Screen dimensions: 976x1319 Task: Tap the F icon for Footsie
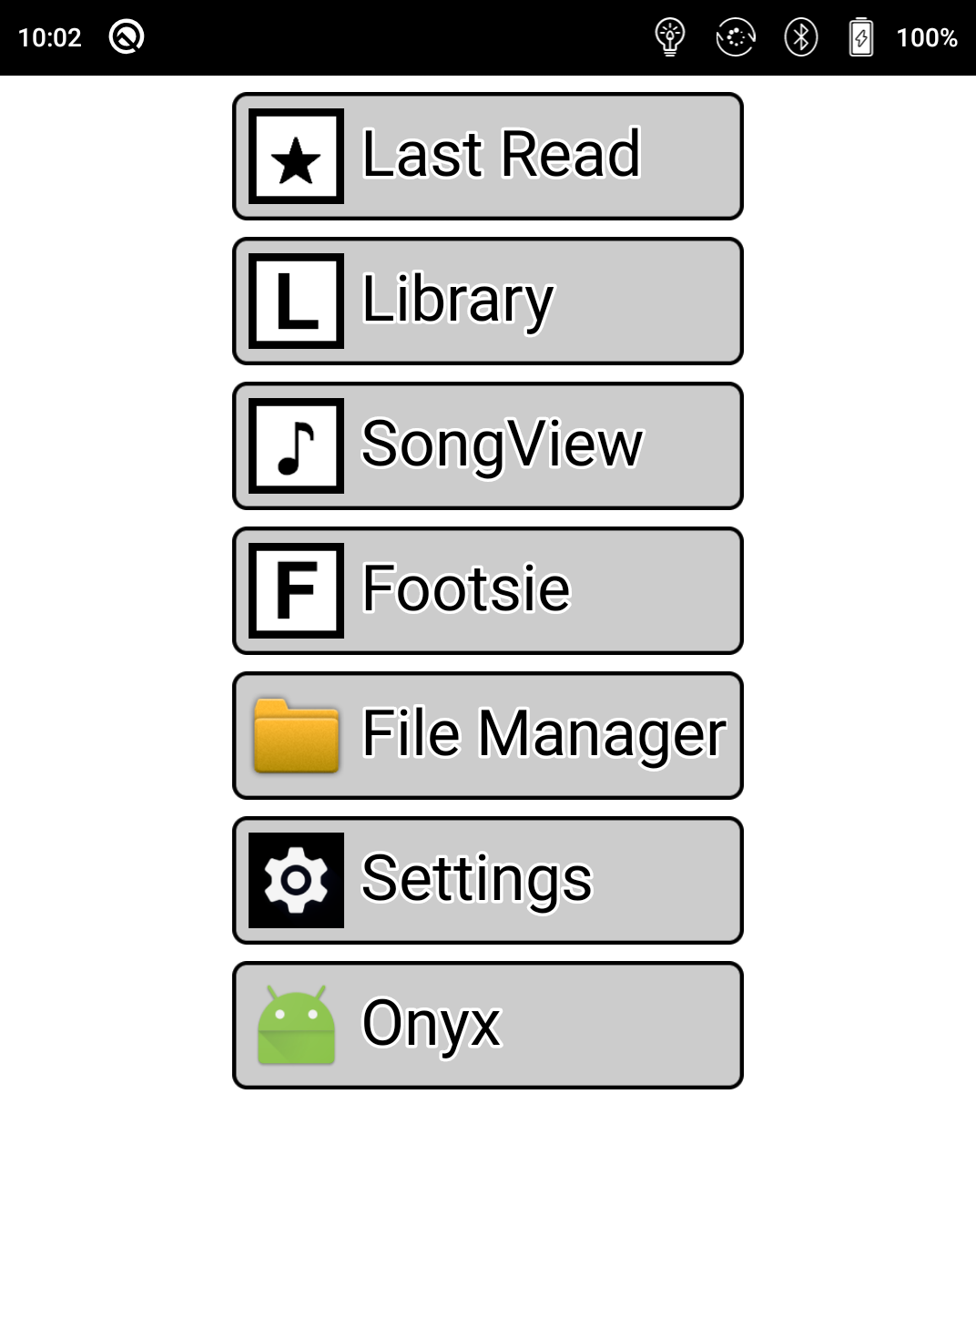pos(296,591)
